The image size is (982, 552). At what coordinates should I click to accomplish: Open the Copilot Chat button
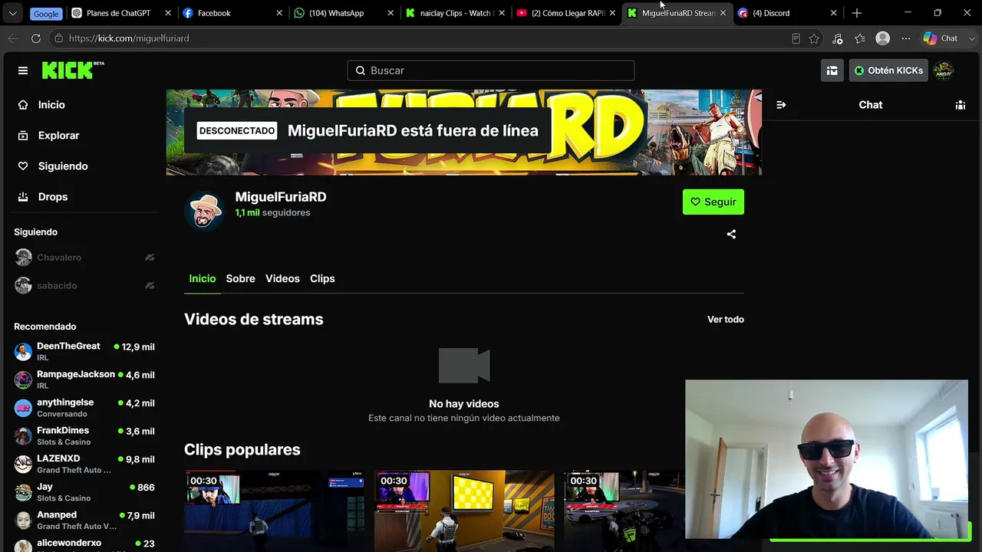[941, 38]
